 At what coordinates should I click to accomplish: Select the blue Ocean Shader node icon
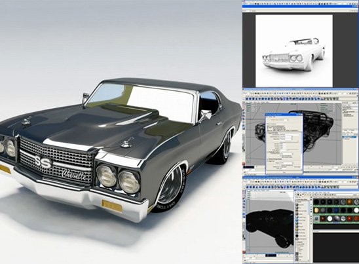297,220
